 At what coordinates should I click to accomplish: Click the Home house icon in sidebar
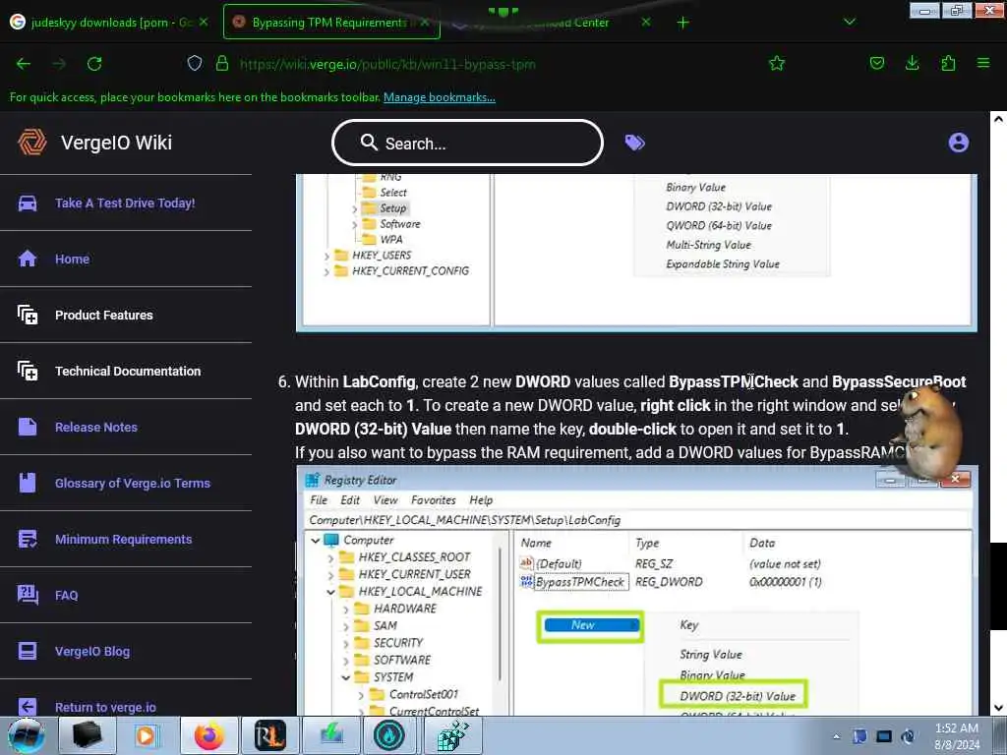(x=28, y=259)
